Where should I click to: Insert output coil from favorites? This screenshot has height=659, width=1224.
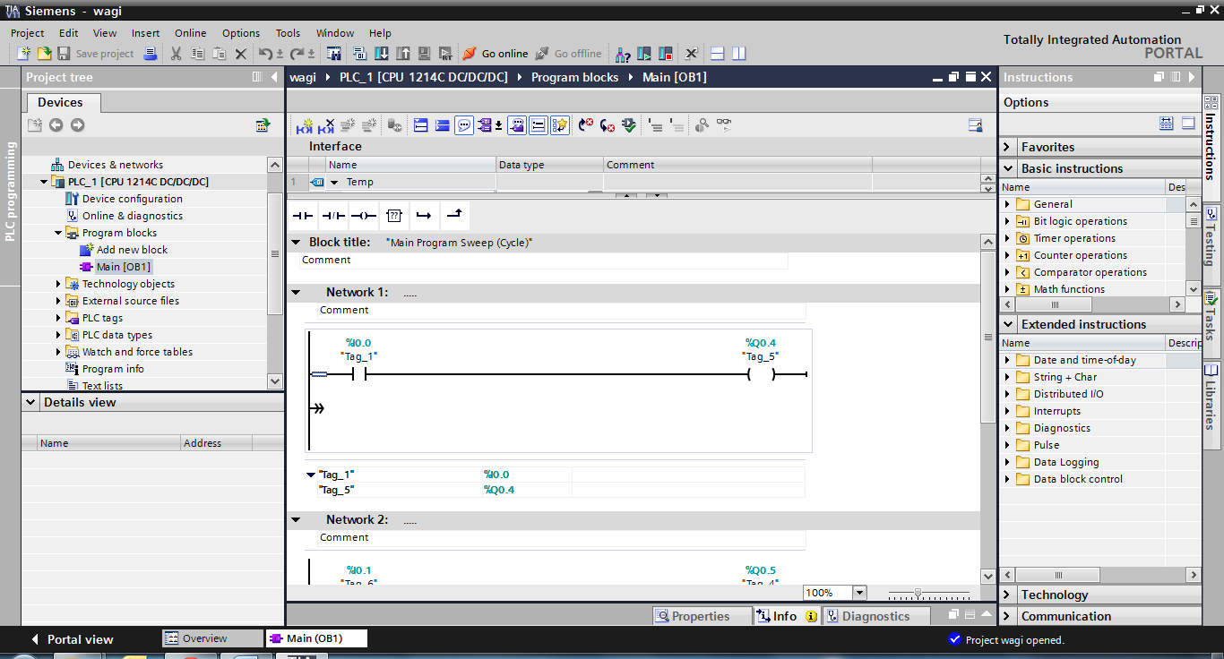click(x=364, y=216)
